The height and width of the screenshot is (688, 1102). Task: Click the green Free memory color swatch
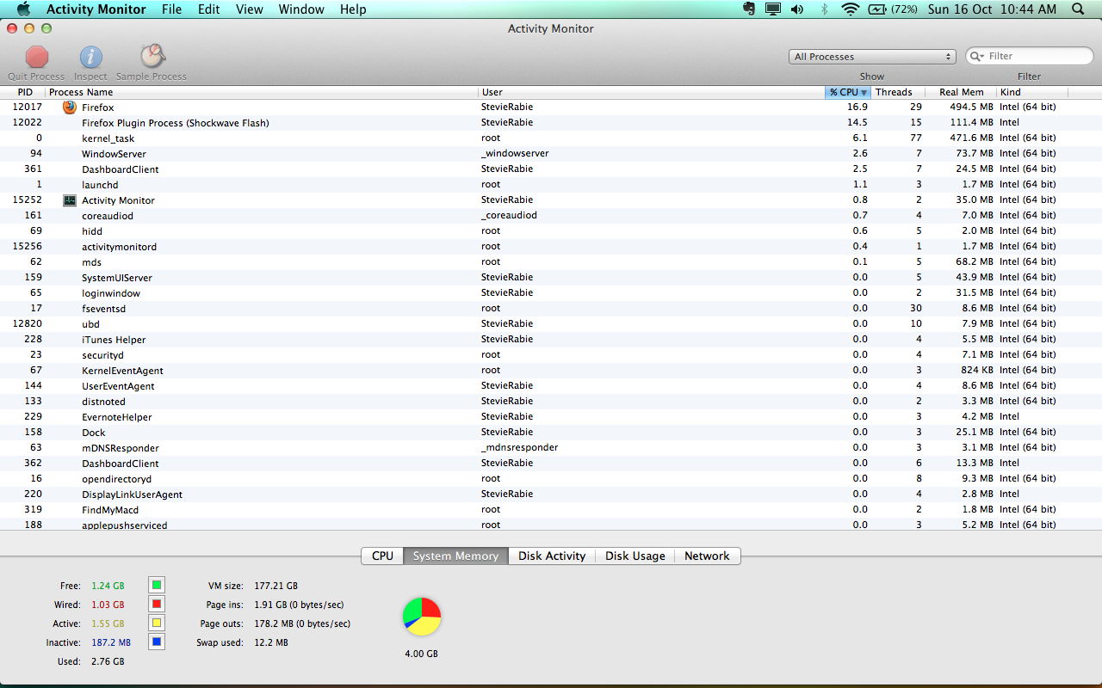pyautogui.click(x=156, y=586)
